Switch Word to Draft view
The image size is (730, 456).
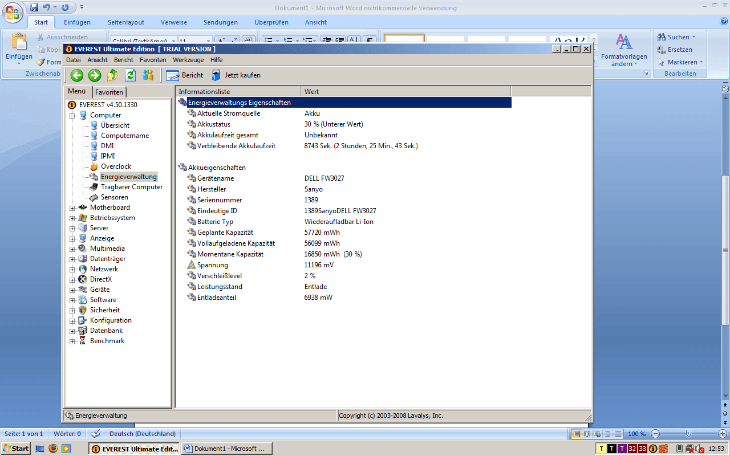618,434
